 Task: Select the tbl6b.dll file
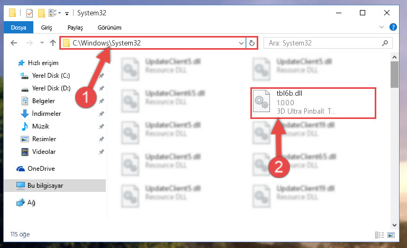(313, 103)
